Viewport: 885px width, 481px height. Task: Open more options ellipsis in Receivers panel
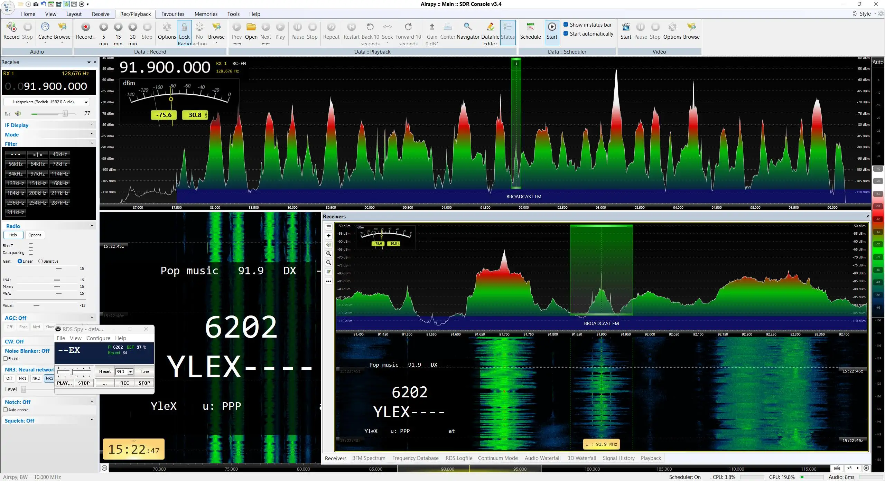329,281
